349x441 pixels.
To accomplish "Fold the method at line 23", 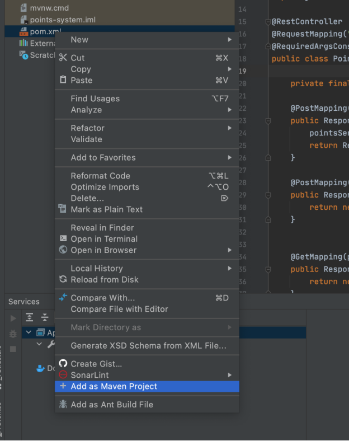I will pyautogui.click(x=268, y=121).
